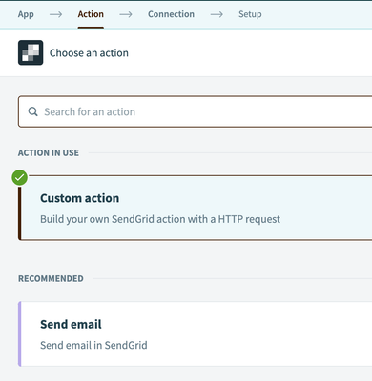The image size is (372, 381).
Task: Select the Custom action card
Action: [x=195, y=208]
